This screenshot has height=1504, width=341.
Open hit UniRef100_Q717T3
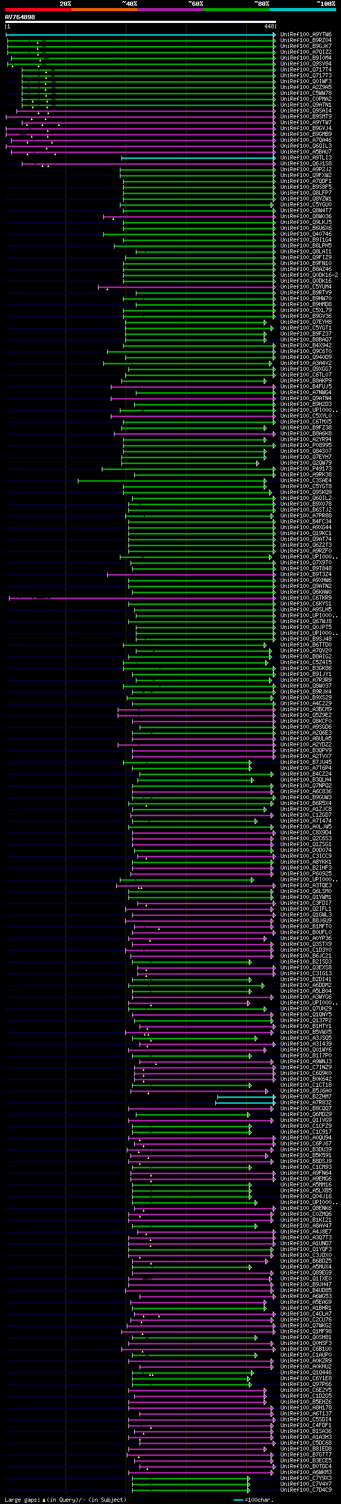(306, 76)
